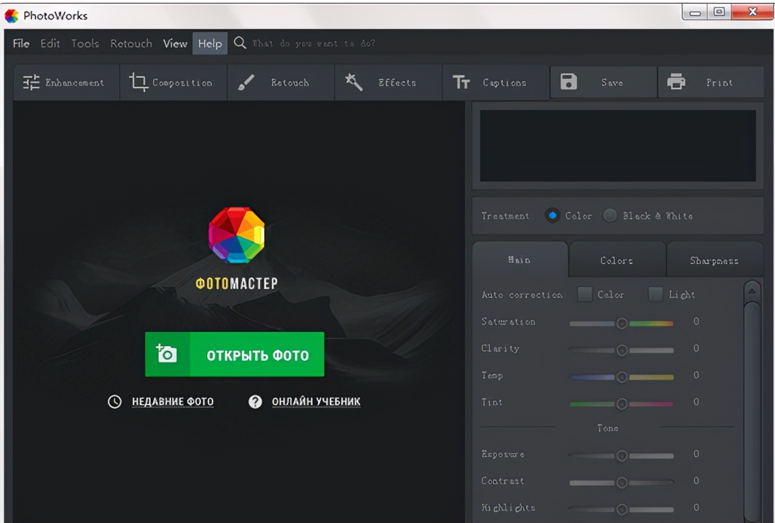Screen dimensions: 775x523
Task: Open the Tools menu
Action: tap(85, 44)
